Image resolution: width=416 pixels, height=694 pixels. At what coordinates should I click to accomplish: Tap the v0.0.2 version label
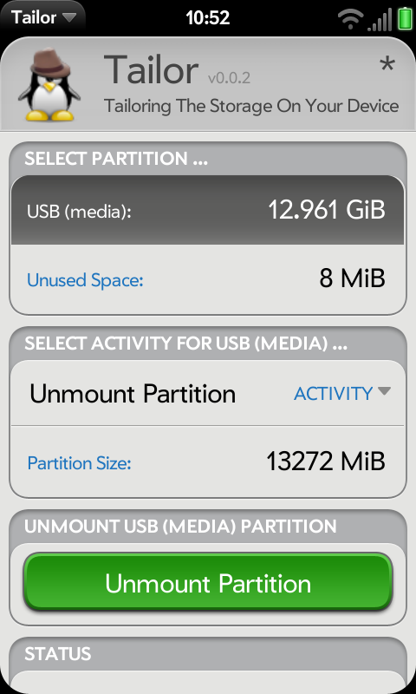coord(229,78)
